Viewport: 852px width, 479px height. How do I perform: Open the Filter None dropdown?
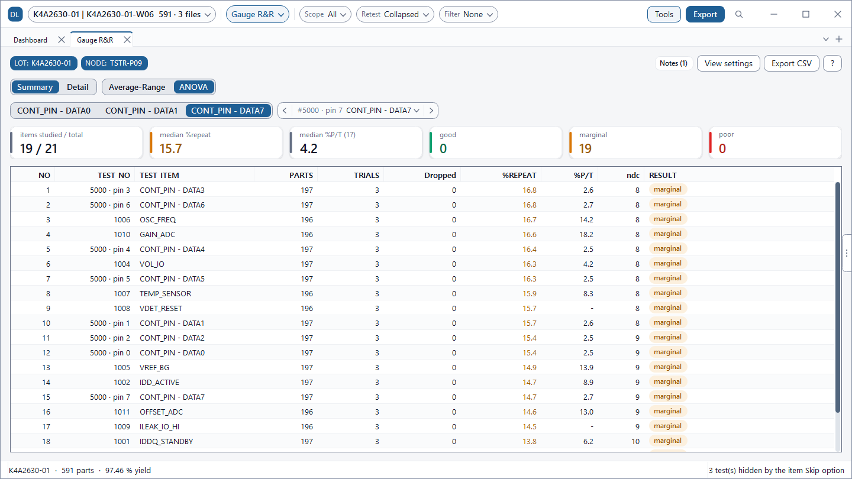(x=469, y=14)
